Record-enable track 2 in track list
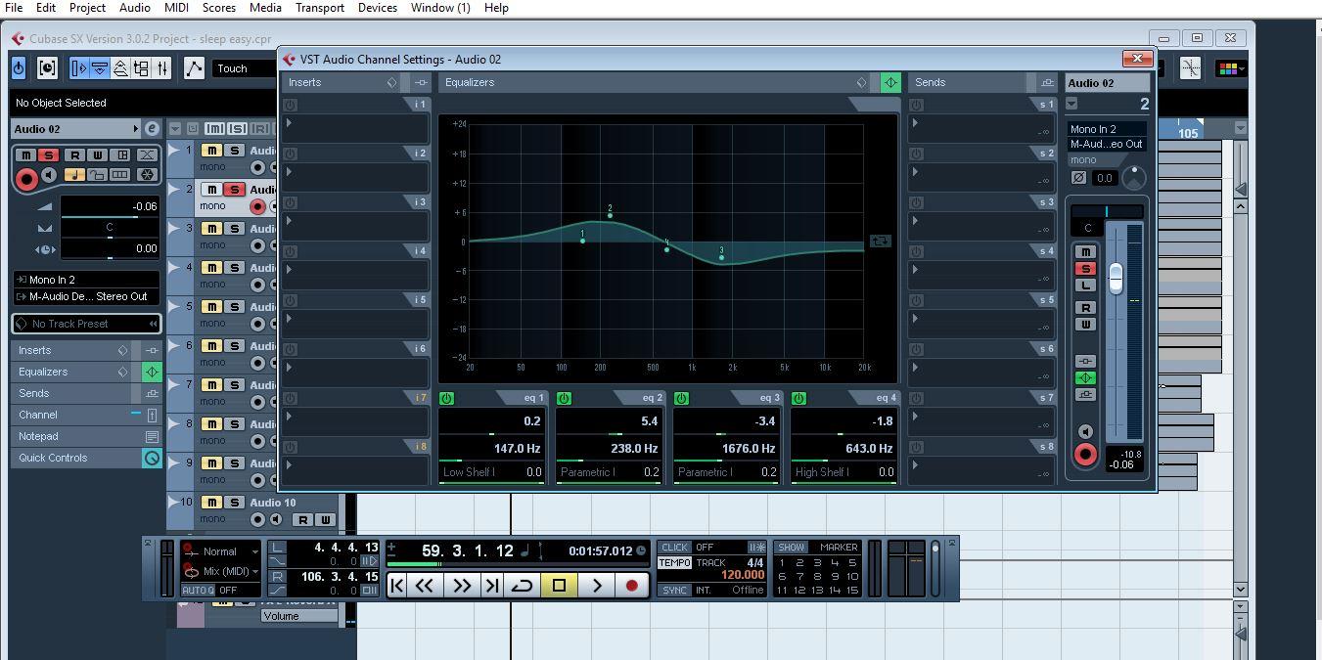The height and width of the screenshot is (660, 1322). [258, 206]
